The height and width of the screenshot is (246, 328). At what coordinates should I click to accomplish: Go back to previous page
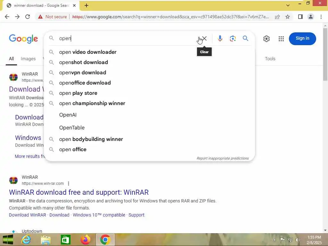[x=7, y=17]
